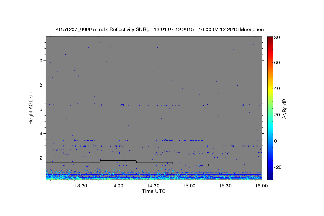Click the 14:30 time tick label

pyautogui.click(x=153, y=186)
